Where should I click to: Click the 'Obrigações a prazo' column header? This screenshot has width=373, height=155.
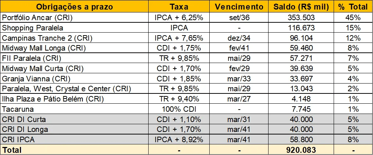[74, 7]
